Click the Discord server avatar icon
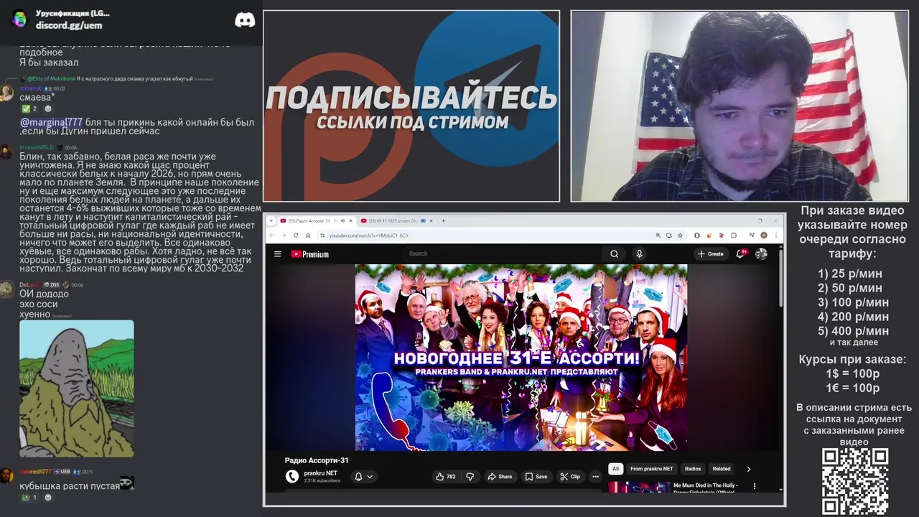 tap(19, 19)
